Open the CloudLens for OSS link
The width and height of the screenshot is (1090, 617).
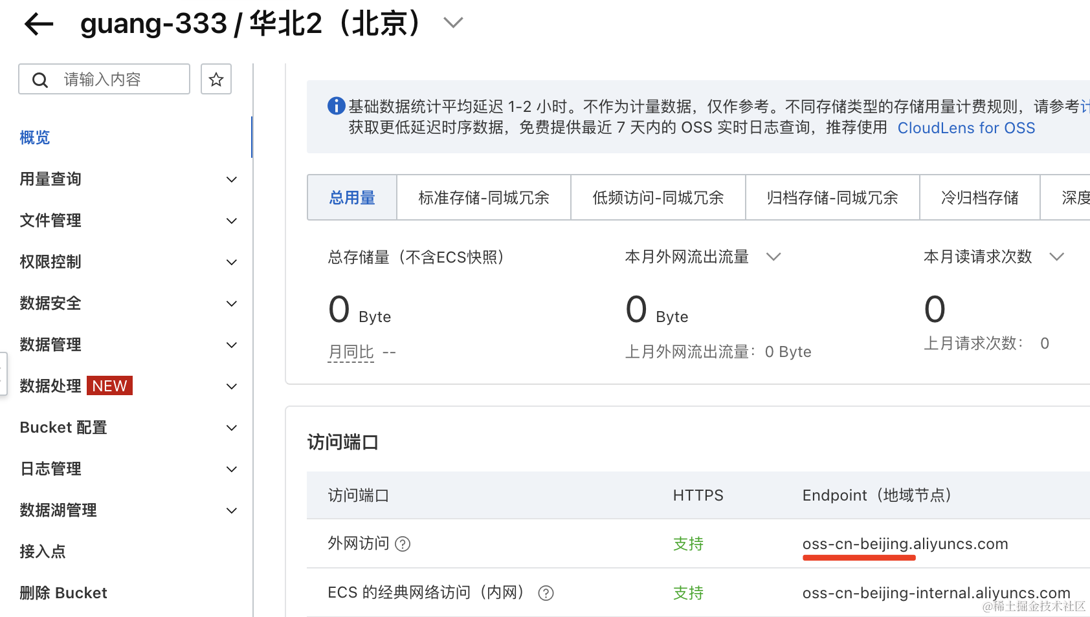coord(966,128)
